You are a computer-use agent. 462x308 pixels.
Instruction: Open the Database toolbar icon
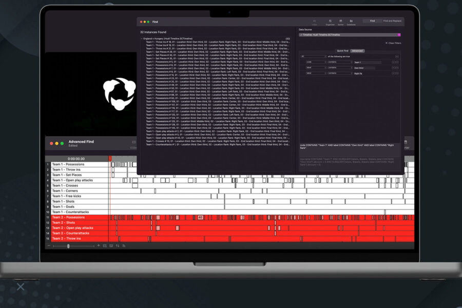[351, 22]
